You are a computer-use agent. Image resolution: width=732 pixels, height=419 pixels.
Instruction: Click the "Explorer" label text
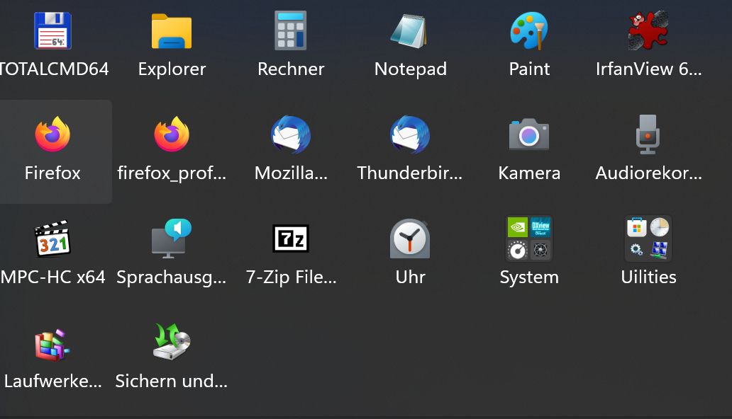point(172,69)
